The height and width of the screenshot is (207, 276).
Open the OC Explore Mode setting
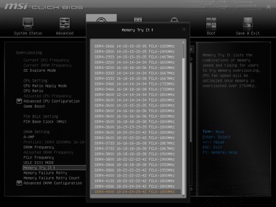tap(40, 71)
